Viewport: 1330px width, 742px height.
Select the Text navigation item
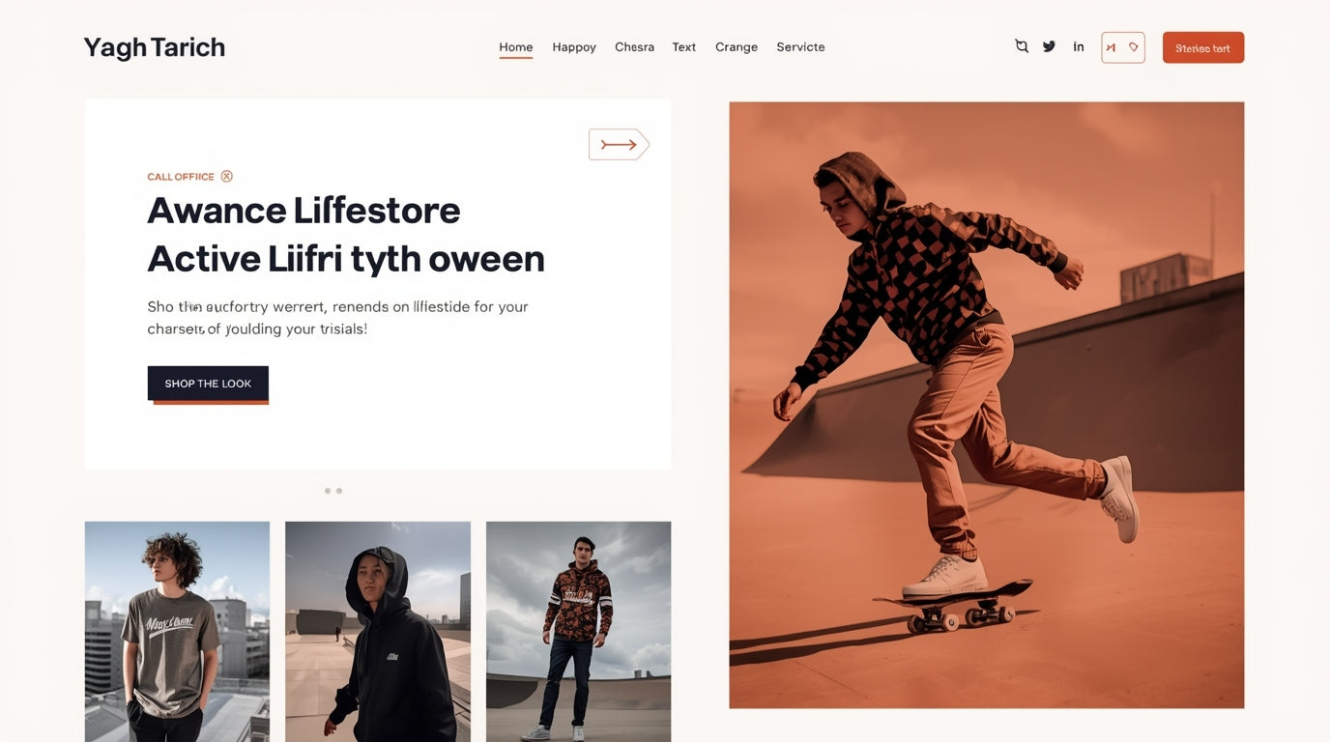point(684,47)
